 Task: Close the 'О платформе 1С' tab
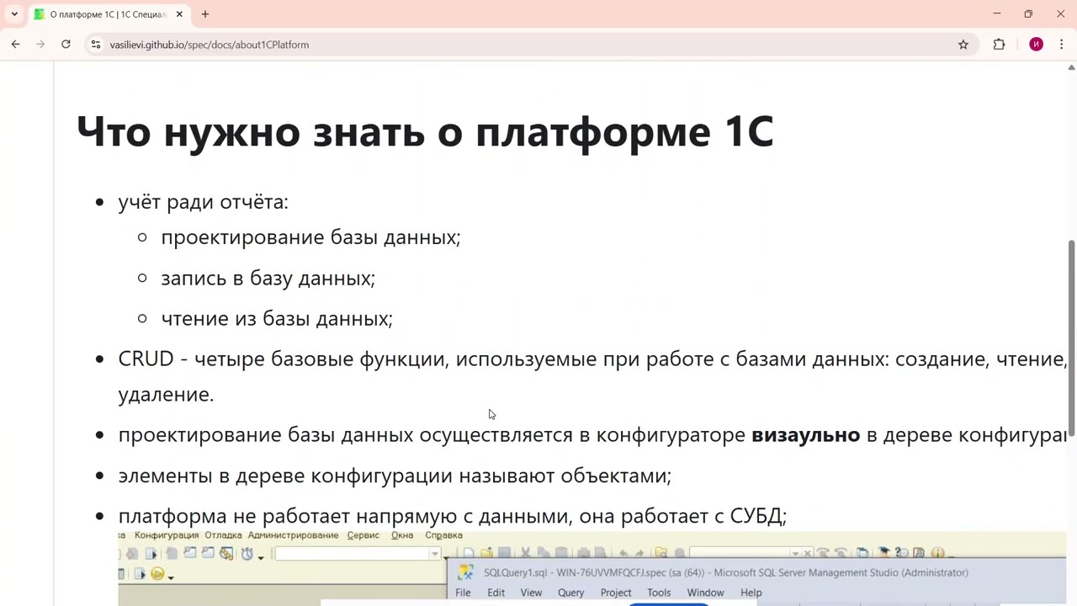[x=179, y=14]
